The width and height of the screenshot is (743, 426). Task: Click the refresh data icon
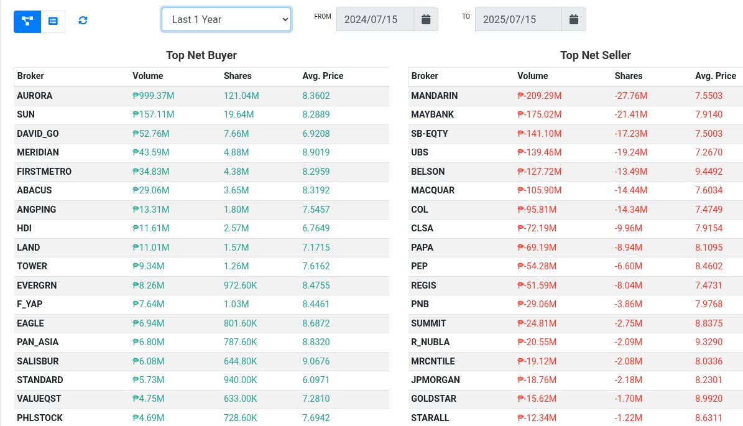click(x=83, y=21)
